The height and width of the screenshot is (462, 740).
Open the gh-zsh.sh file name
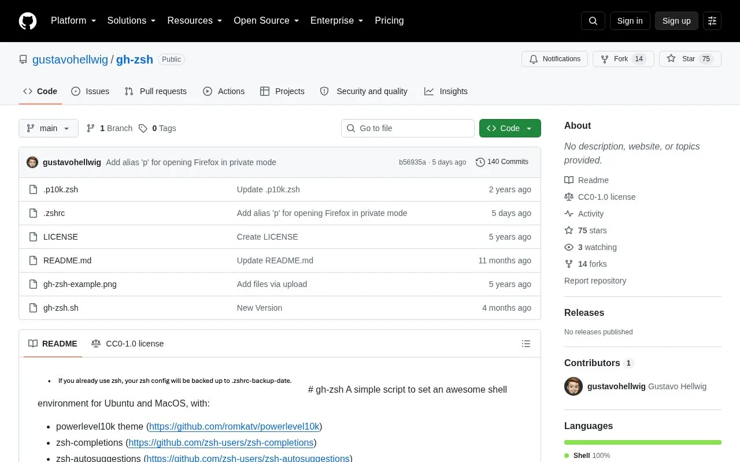point(61,308)
